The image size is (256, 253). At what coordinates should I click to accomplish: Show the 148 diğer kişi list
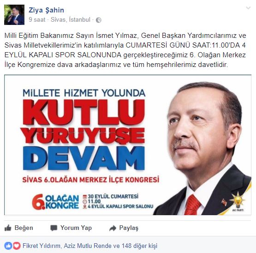(140, 246)
